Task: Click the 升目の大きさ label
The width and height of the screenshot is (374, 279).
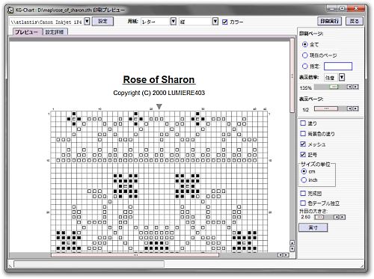Action: point(313,211)
